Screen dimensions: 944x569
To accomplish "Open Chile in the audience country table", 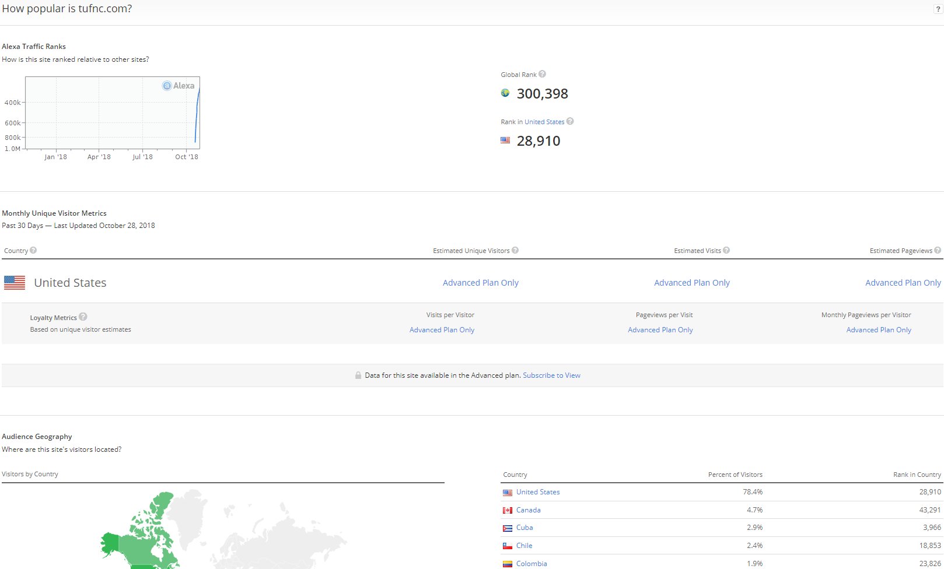I will pyautogui.click(x=524, y=546).
